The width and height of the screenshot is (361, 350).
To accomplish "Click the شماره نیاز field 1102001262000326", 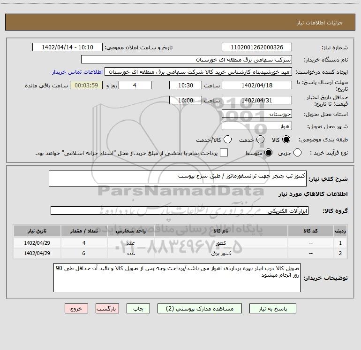I will 257,47.
